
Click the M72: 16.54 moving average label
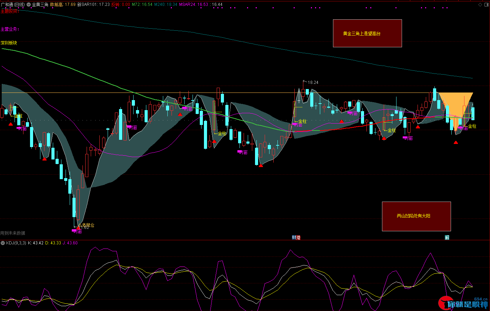[x=142, y=4]
